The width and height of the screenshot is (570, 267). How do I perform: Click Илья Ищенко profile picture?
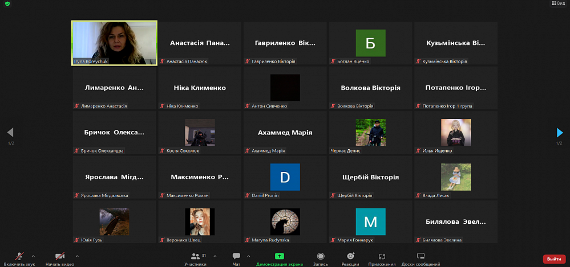pos(456,133)
